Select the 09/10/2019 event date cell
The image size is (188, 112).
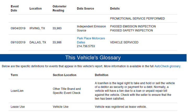click(18, 42)
